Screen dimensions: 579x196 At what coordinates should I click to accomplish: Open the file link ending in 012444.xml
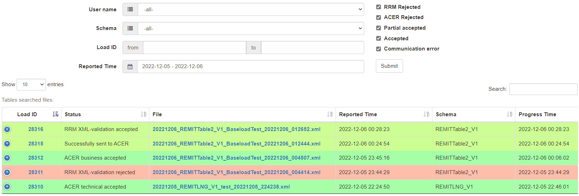click(x=236, y=144)
